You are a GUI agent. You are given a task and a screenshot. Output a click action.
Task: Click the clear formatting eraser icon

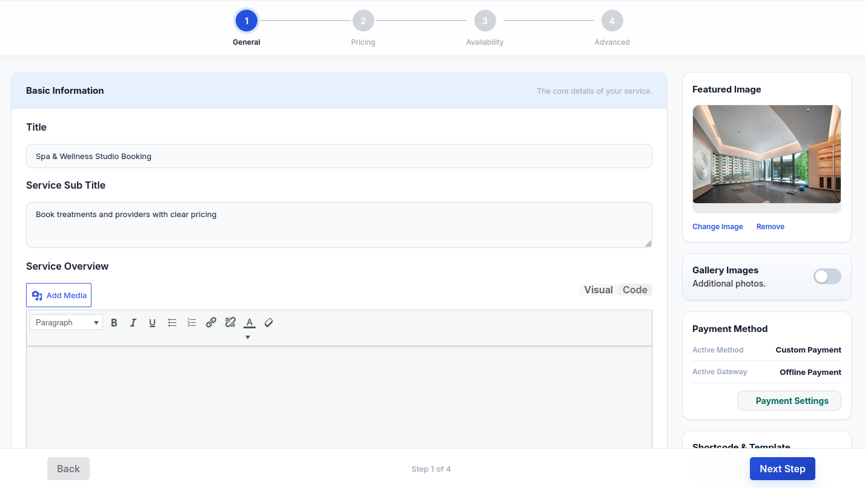pos(269,323)
